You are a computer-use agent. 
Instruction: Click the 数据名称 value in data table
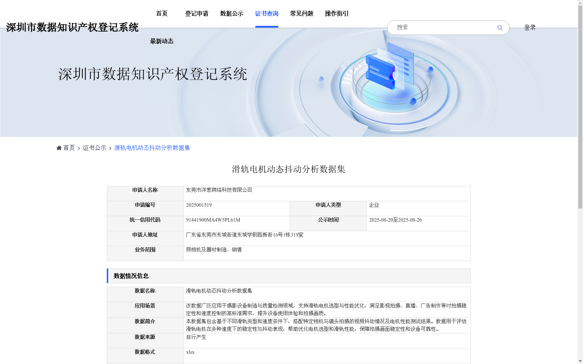[x=219, y=291]
